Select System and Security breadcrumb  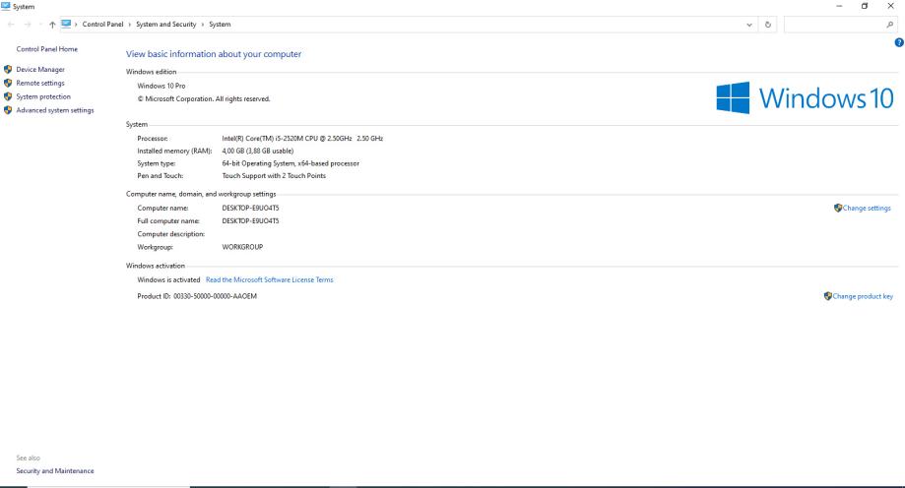pyautogui.click(x=166, y=25)
